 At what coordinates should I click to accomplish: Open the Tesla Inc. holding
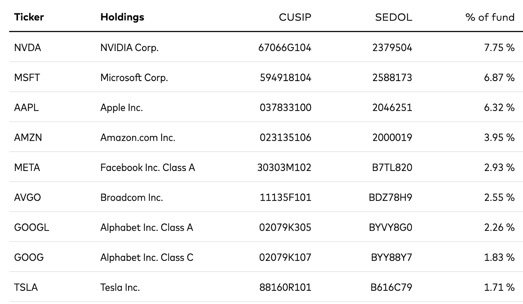tap(120, 288)
